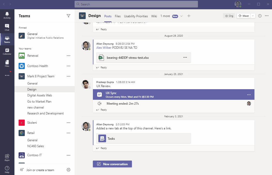Screen dimensions: 272x175
Task: Select the Teams icon in sidebar
Action: 7,39
